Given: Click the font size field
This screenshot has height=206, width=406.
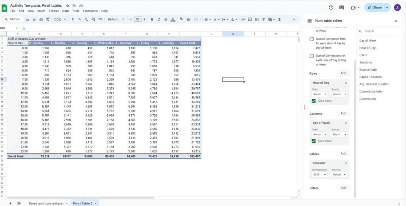Looking at the screenshot, I should point(138,19).
